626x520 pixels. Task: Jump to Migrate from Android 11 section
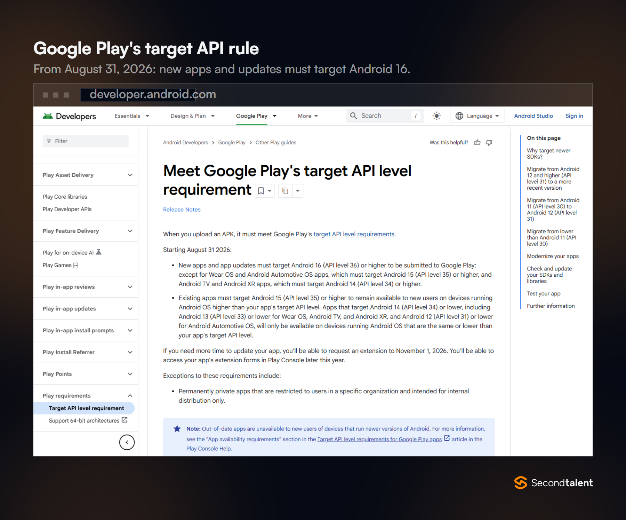pos(553,210)
